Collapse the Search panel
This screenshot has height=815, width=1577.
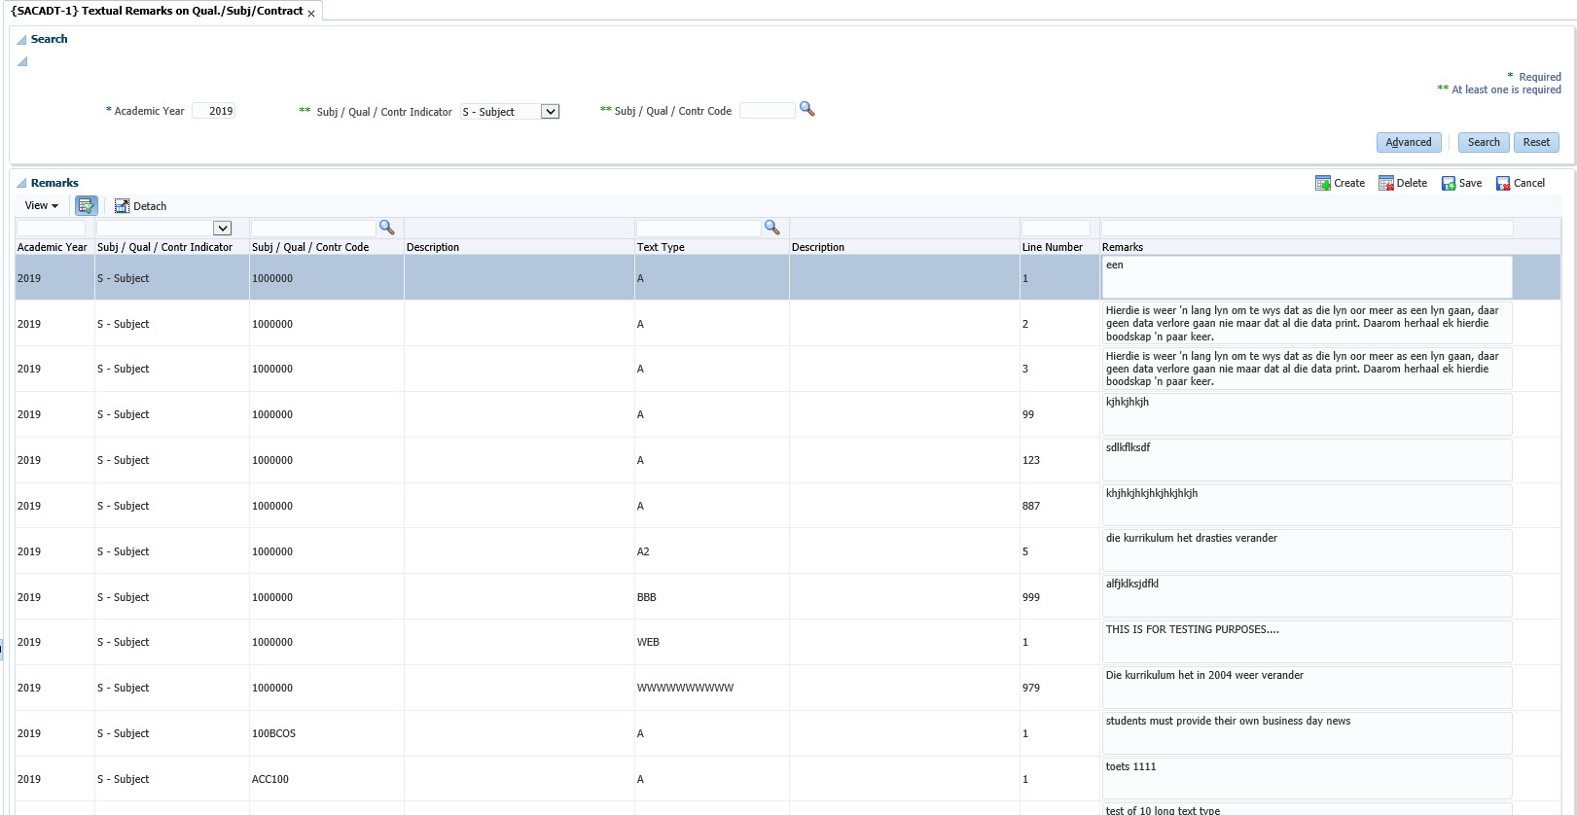(21, 40)
